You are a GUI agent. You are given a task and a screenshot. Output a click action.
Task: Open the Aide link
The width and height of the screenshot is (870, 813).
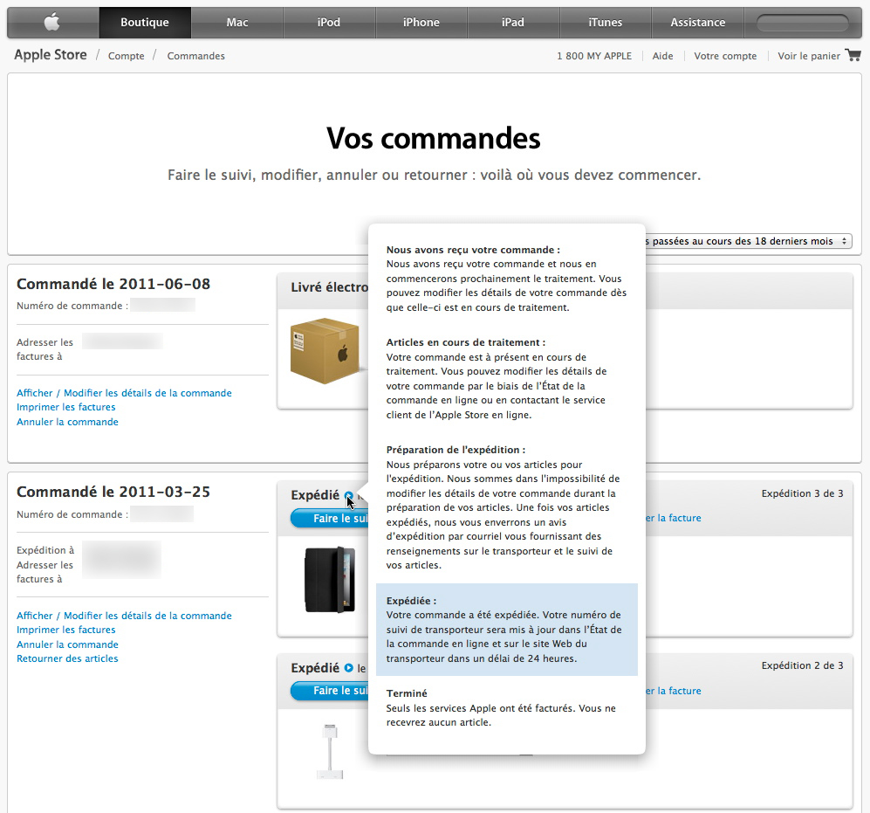(662, 56)
